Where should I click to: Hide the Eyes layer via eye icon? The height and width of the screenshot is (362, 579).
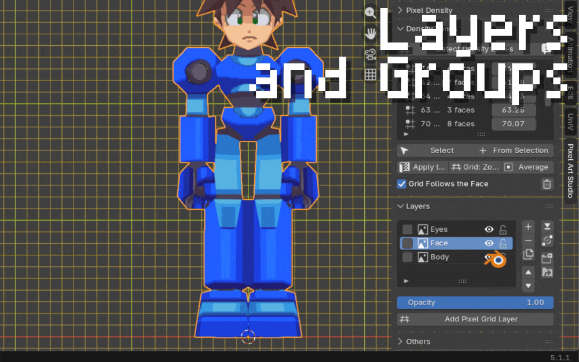click(x=489, y=229)
